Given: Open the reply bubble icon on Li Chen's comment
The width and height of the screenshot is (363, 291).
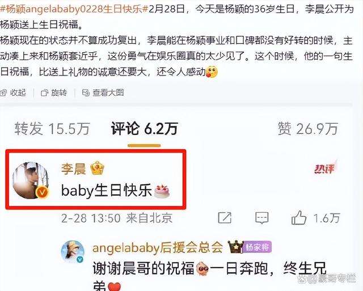Looking at the screenshot, I should (262, 218).
